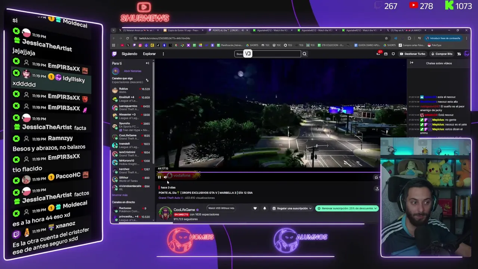This screenshot has height=269, width=478.
Task: Open the apps grid in bookmarks bar
Action: click(114, 45)
